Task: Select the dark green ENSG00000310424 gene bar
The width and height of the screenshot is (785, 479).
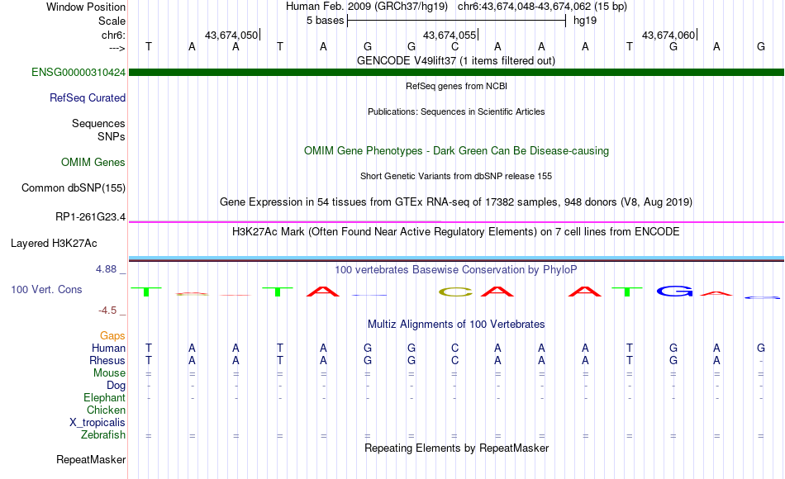Action: click(457, 72)
